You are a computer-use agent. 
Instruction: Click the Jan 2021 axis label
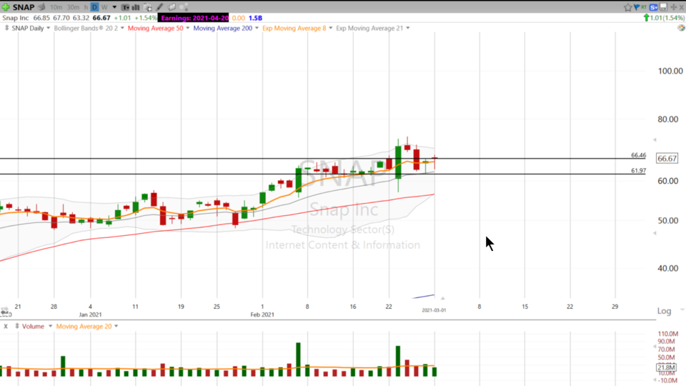(91, 315)
